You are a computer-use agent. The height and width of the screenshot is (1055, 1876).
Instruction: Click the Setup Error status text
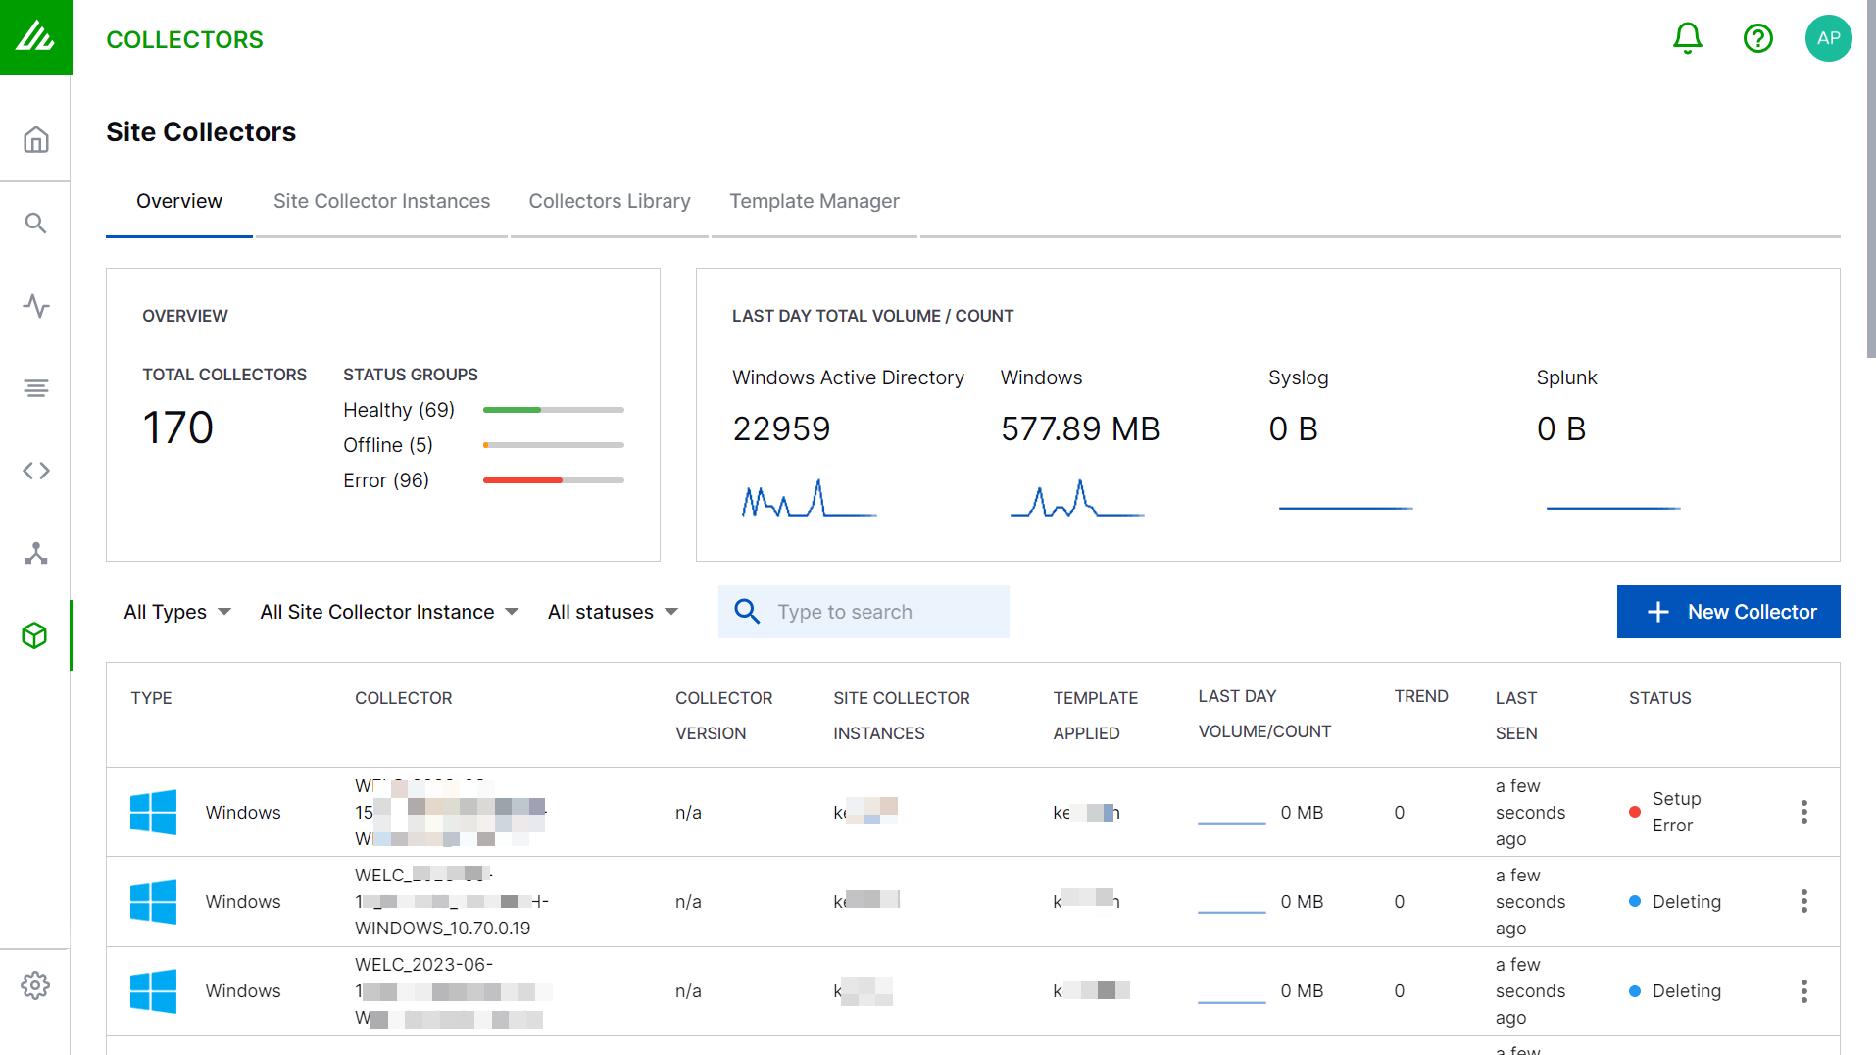tap(1676, 812)
